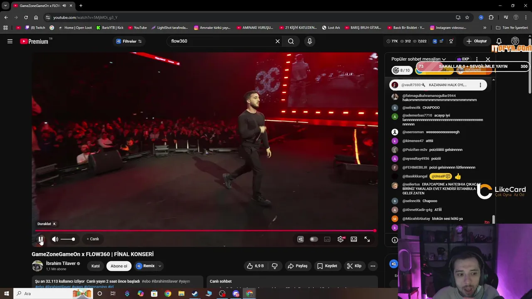This screenshot has width=532, height=299.
Task: Open Steam from the taskbar
Action: pos(195,294)
